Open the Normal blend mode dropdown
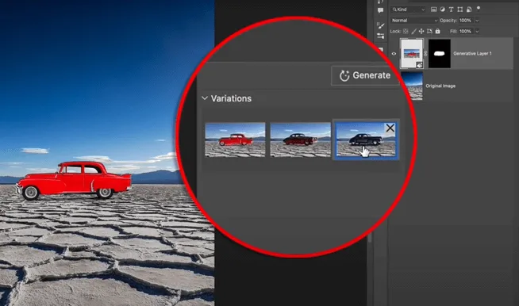The image size is (519, 306). click(414, 21)
